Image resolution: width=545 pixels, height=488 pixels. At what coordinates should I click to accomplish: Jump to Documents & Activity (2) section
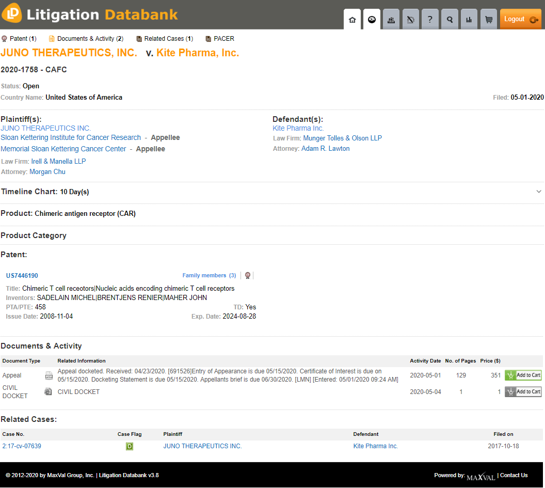[90, 39]
